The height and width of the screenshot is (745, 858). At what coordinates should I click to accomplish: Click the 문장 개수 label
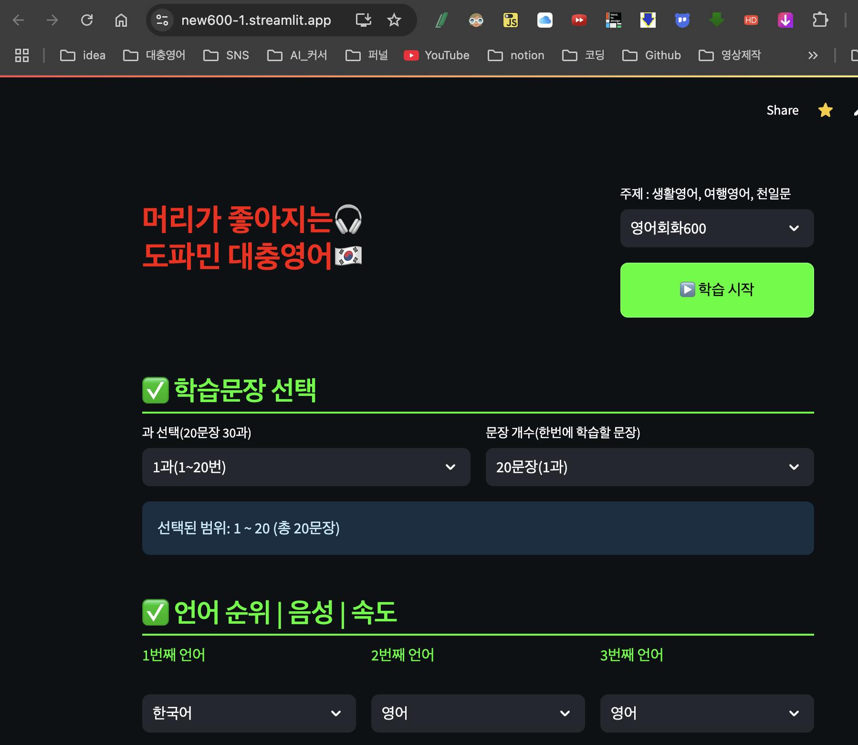[x=563, y=433]
